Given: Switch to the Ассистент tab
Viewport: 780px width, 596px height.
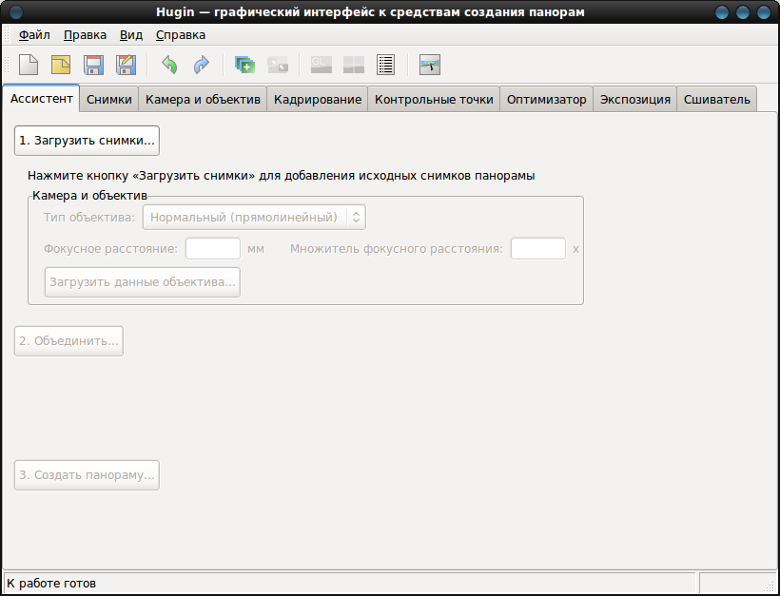Looking at the screenshot, I should (41, 99).
